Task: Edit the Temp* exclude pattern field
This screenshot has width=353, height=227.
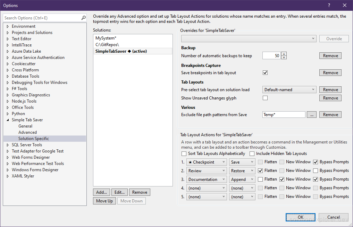Action: 284,115
